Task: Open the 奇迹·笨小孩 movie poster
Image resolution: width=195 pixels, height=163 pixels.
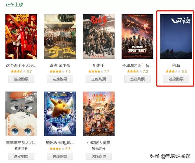Action: pos(60,37)
